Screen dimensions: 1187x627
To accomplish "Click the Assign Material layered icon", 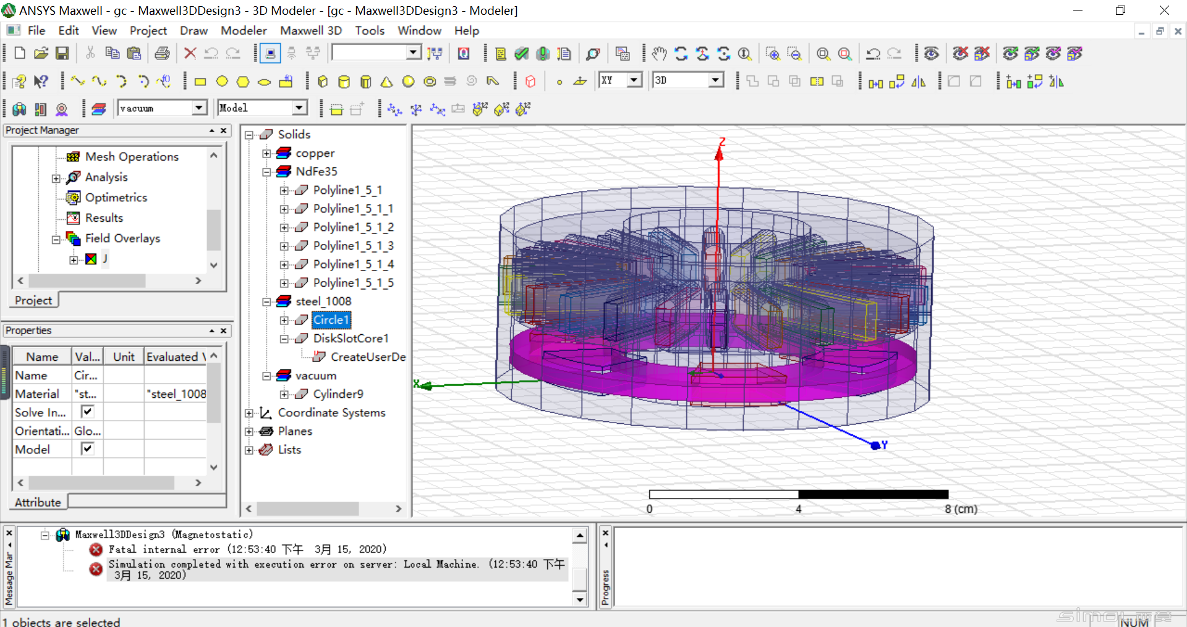I will [99, 109].
